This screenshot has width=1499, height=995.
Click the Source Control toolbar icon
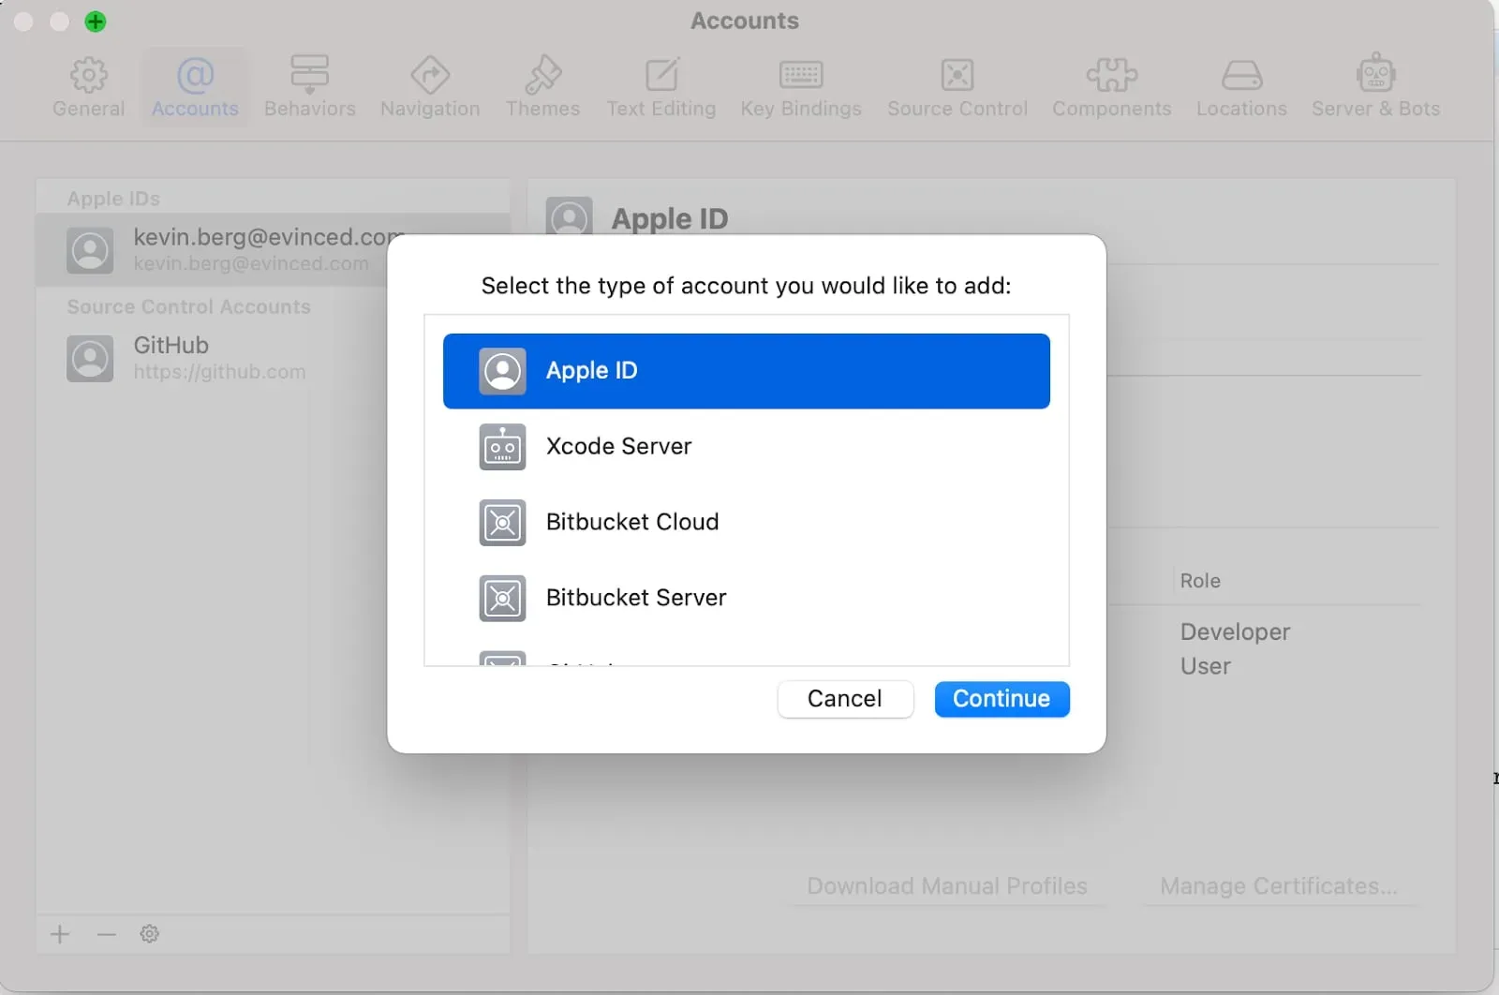tap(957, 75)
